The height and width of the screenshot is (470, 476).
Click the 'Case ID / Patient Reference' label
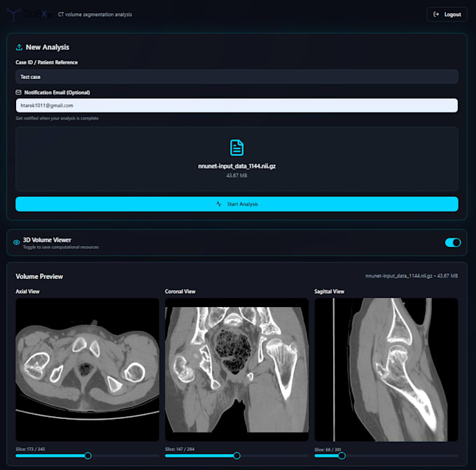[x=47, y=62]
